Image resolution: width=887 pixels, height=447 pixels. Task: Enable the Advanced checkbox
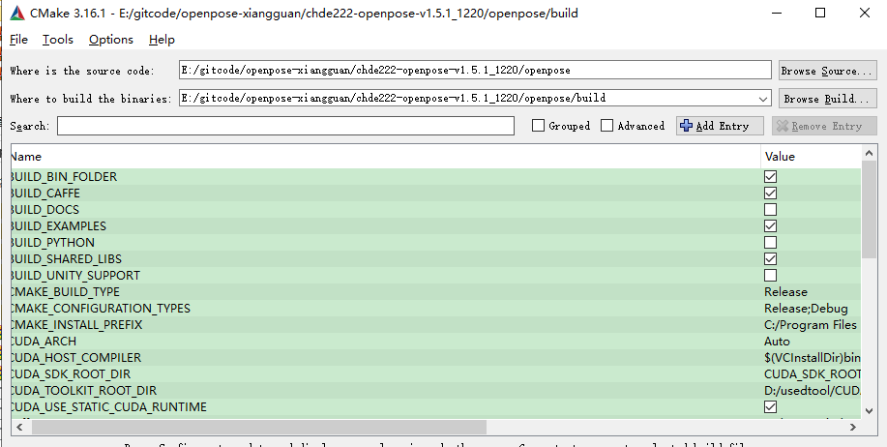[607, 126]
